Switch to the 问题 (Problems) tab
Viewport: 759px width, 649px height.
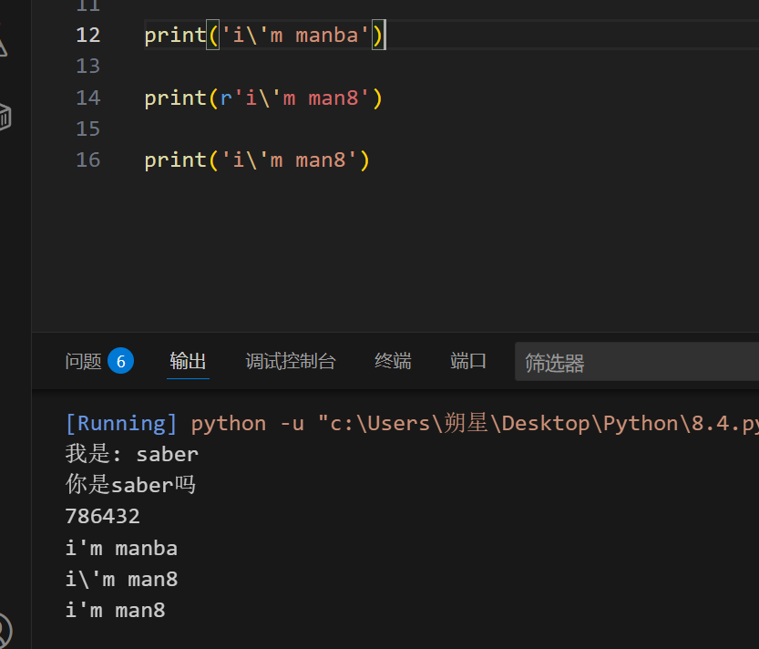coord(84,362)
